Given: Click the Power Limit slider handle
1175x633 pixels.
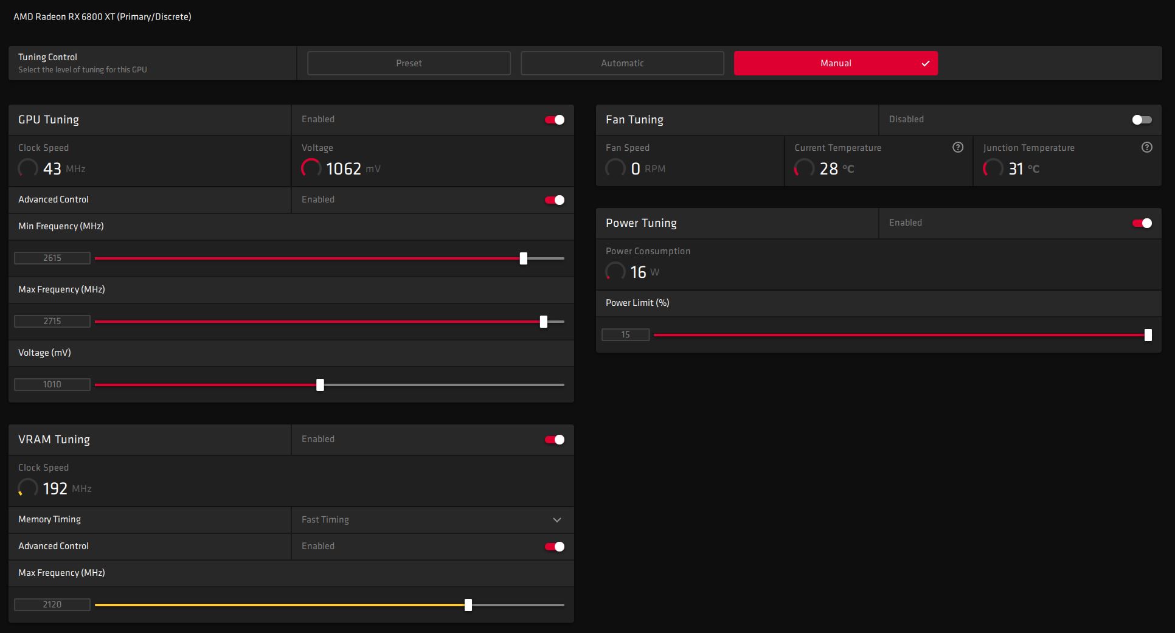Looking at the screenshot, I should 1148,335.
